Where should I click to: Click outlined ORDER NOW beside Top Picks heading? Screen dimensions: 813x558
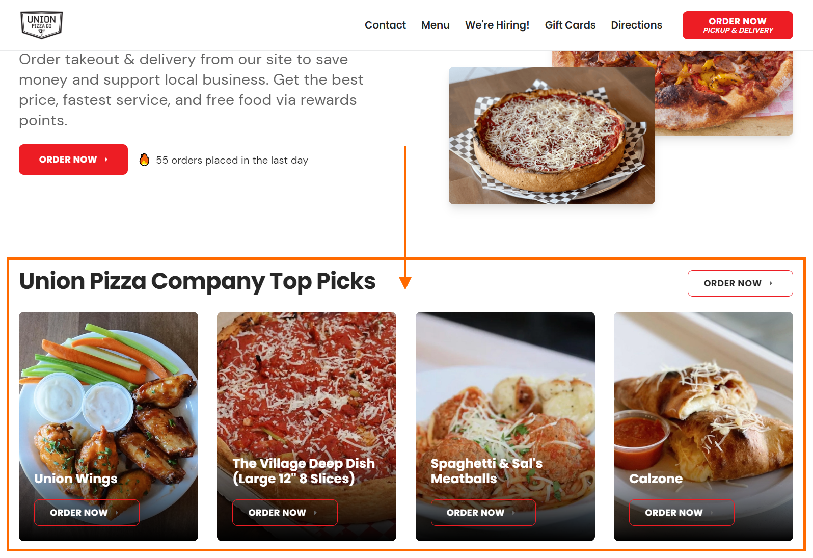(740, 283)
